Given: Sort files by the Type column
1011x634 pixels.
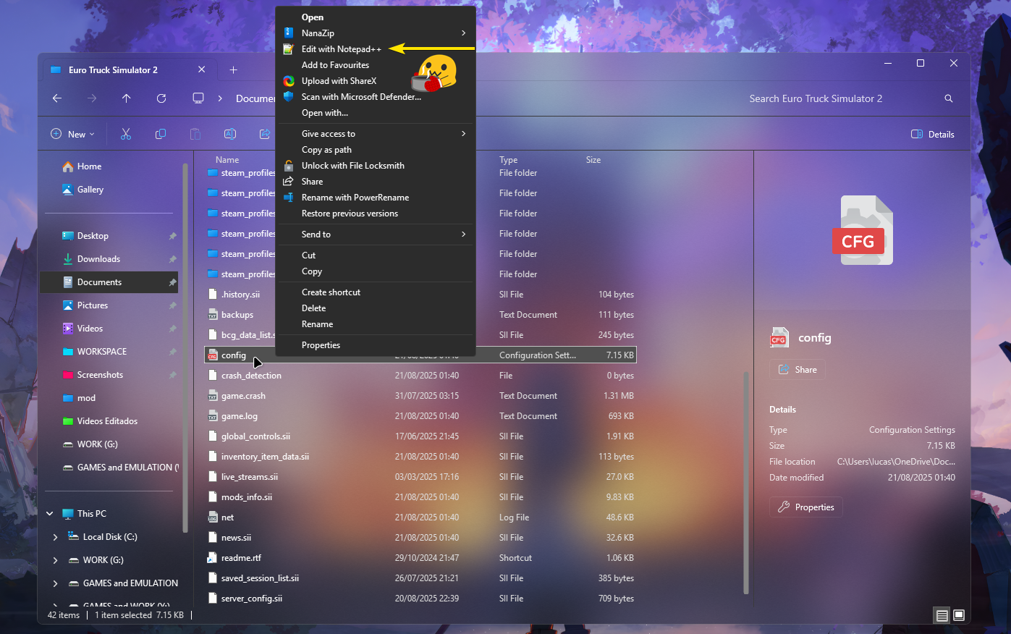Looking at the screenshot, I should tap(509, 160).
